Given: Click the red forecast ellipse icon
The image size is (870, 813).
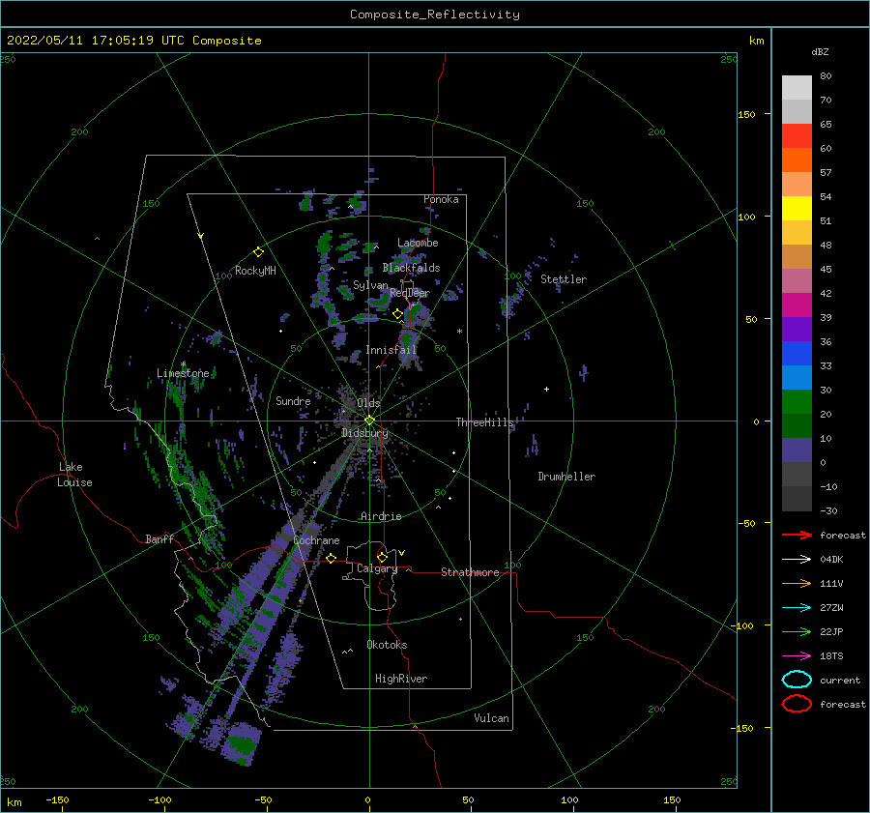Looking at the screenshot, I should [797, 704].
